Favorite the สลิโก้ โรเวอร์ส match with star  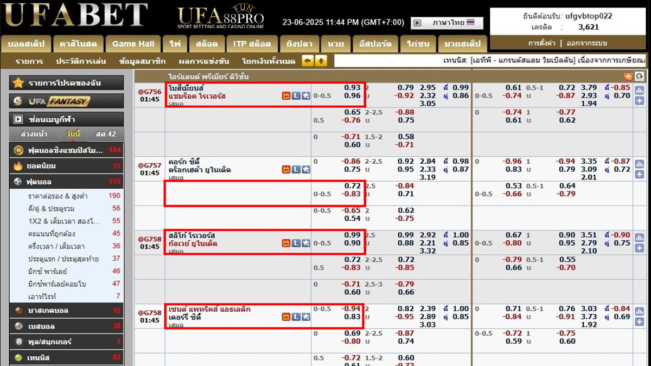point(306,243)
